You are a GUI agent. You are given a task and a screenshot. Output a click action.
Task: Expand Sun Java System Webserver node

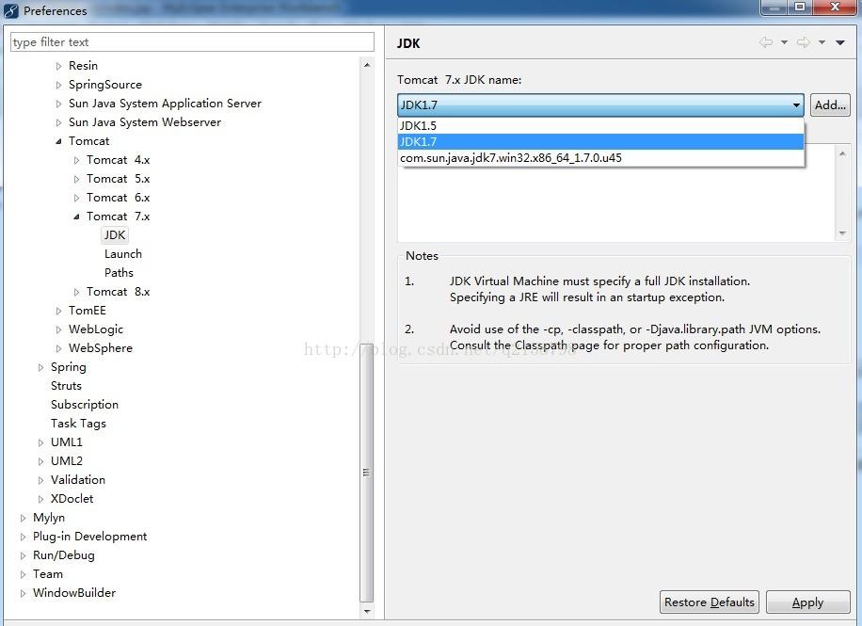pos(58,122)
